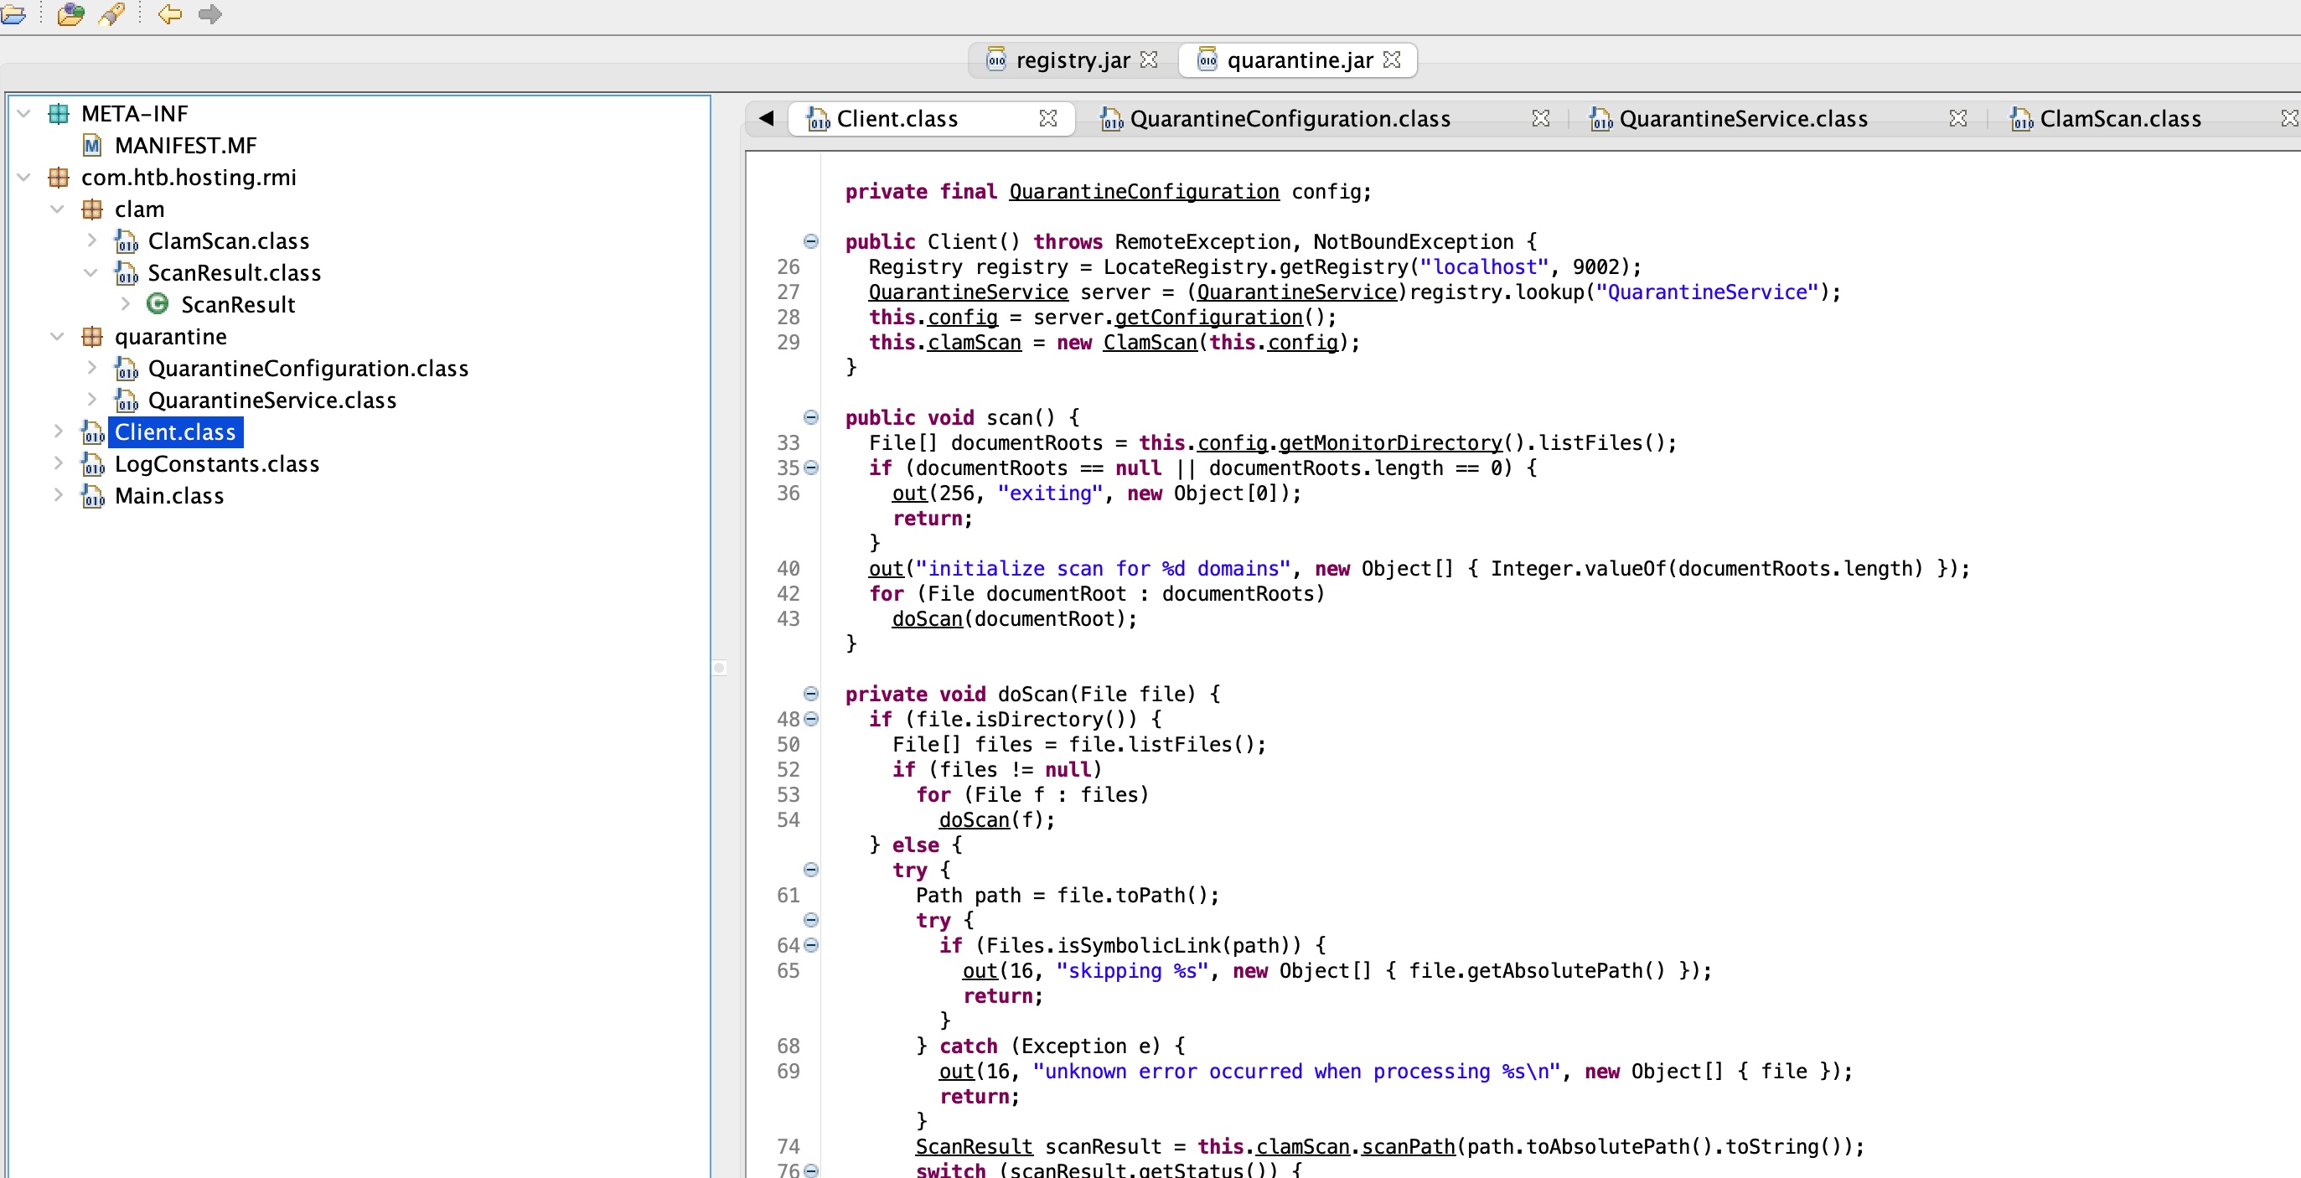The width and height of the screenshot is (2301, 1178).
Task: Open the QuarantineService.class editor tab
Action: pos(1742,119)
